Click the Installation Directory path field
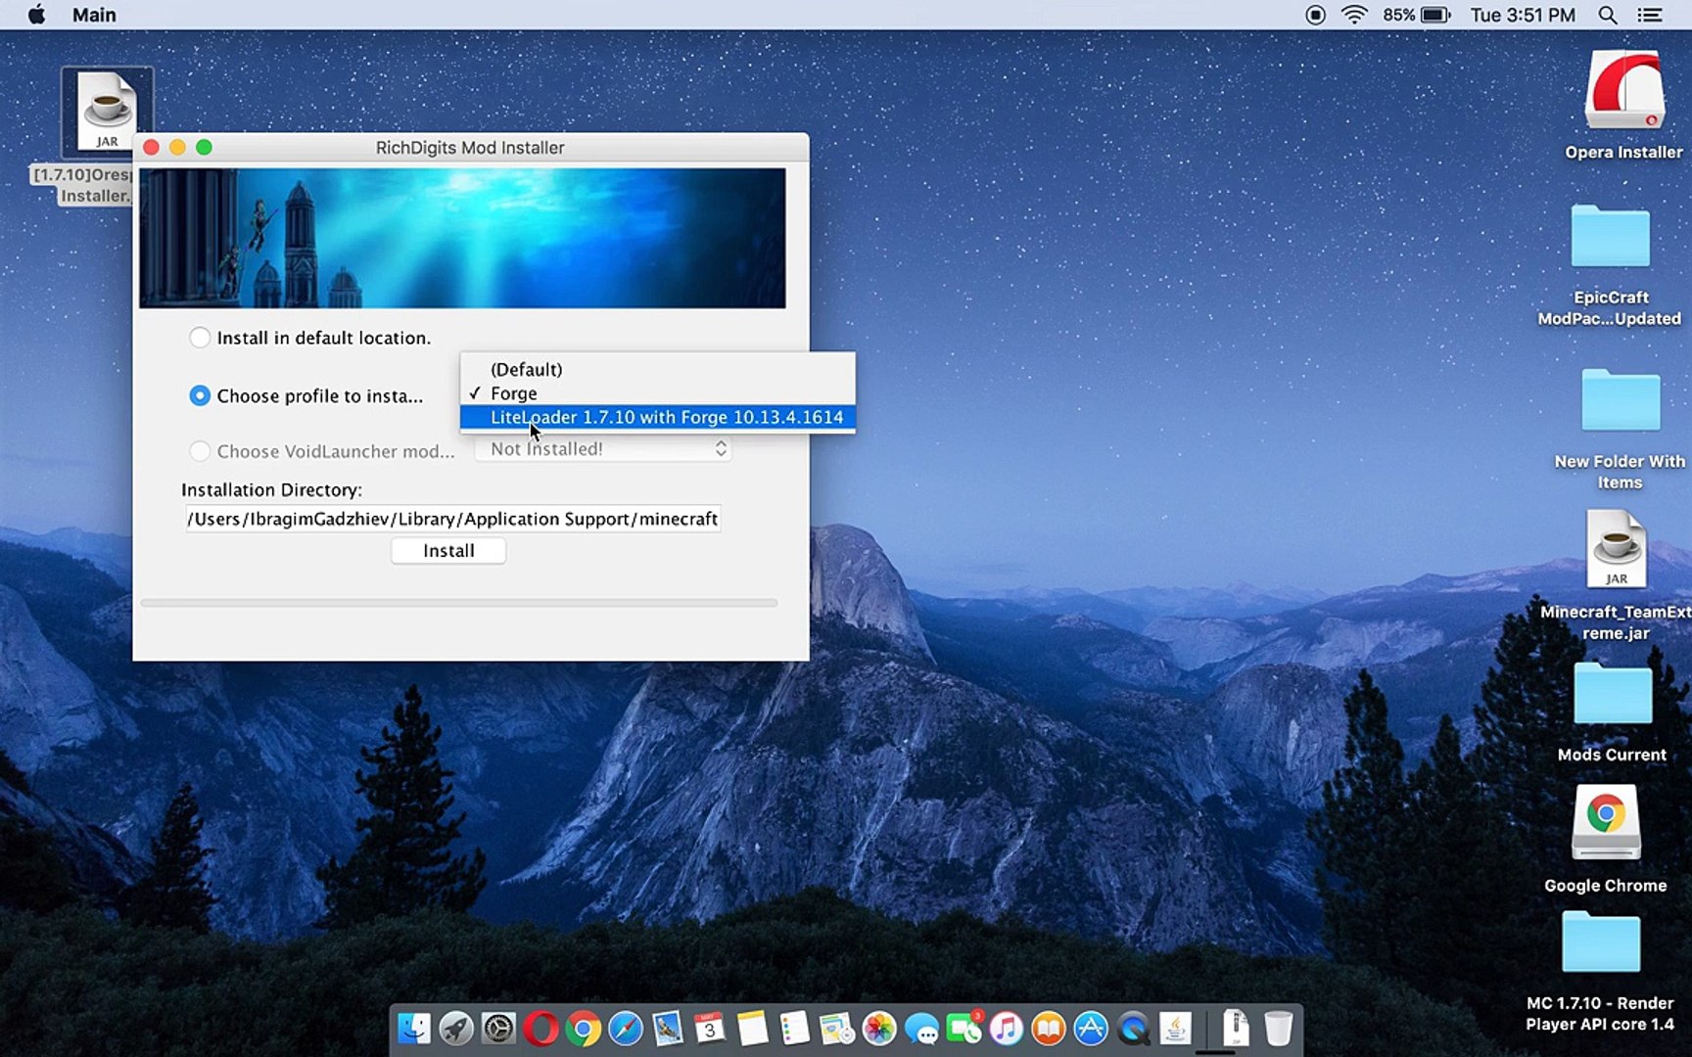The width and height of the screenshot is (1692, 1057). (452, 519)
